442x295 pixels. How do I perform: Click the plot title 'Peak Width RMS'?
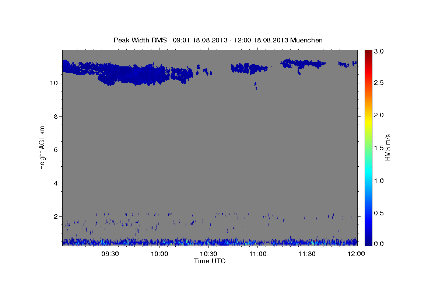140,40
